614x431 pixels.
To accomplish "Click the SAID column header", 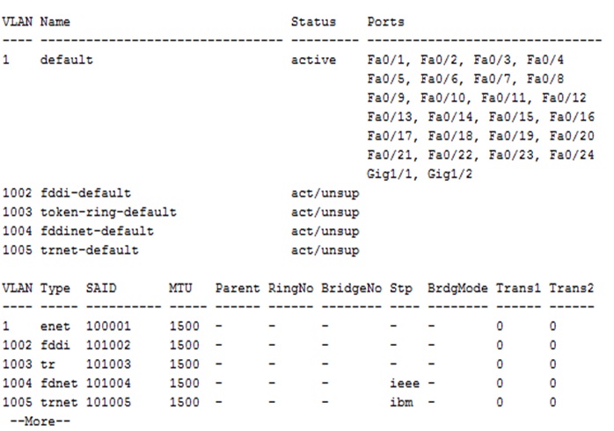I will (101, 289).
